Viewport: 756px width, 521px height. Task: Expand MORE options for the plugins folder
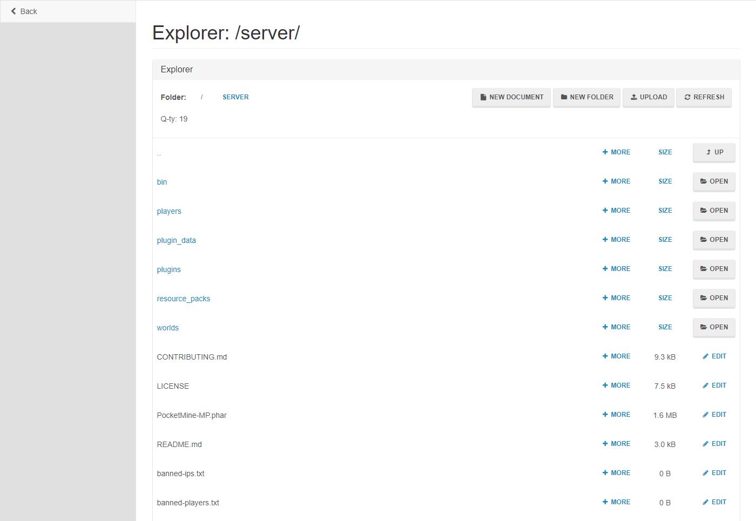pyautogui.click(x=616, y=268)
